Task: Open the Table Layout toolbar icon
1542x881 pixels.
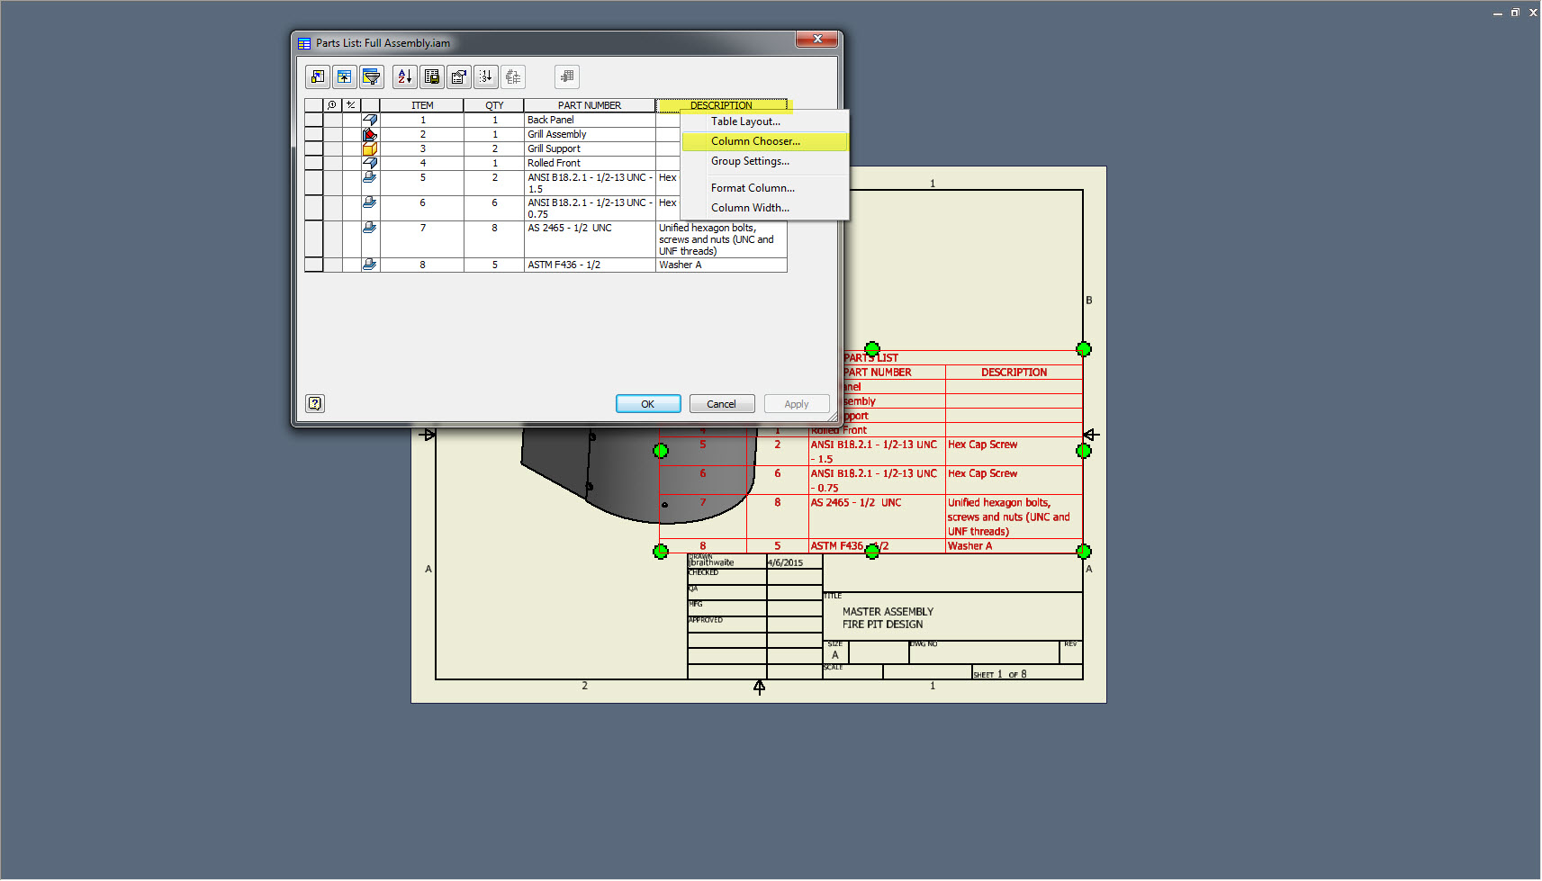Action: click(459, 77)
